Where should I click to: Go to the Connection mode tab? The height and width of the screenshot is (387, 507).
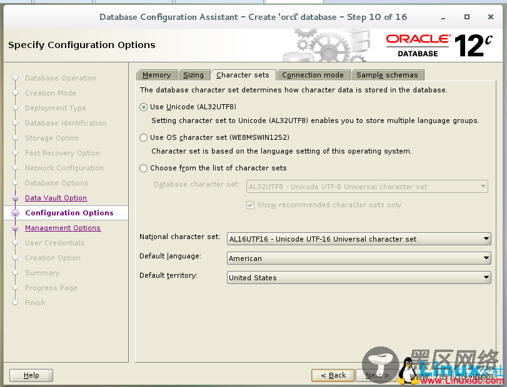(x=313, y=75)
